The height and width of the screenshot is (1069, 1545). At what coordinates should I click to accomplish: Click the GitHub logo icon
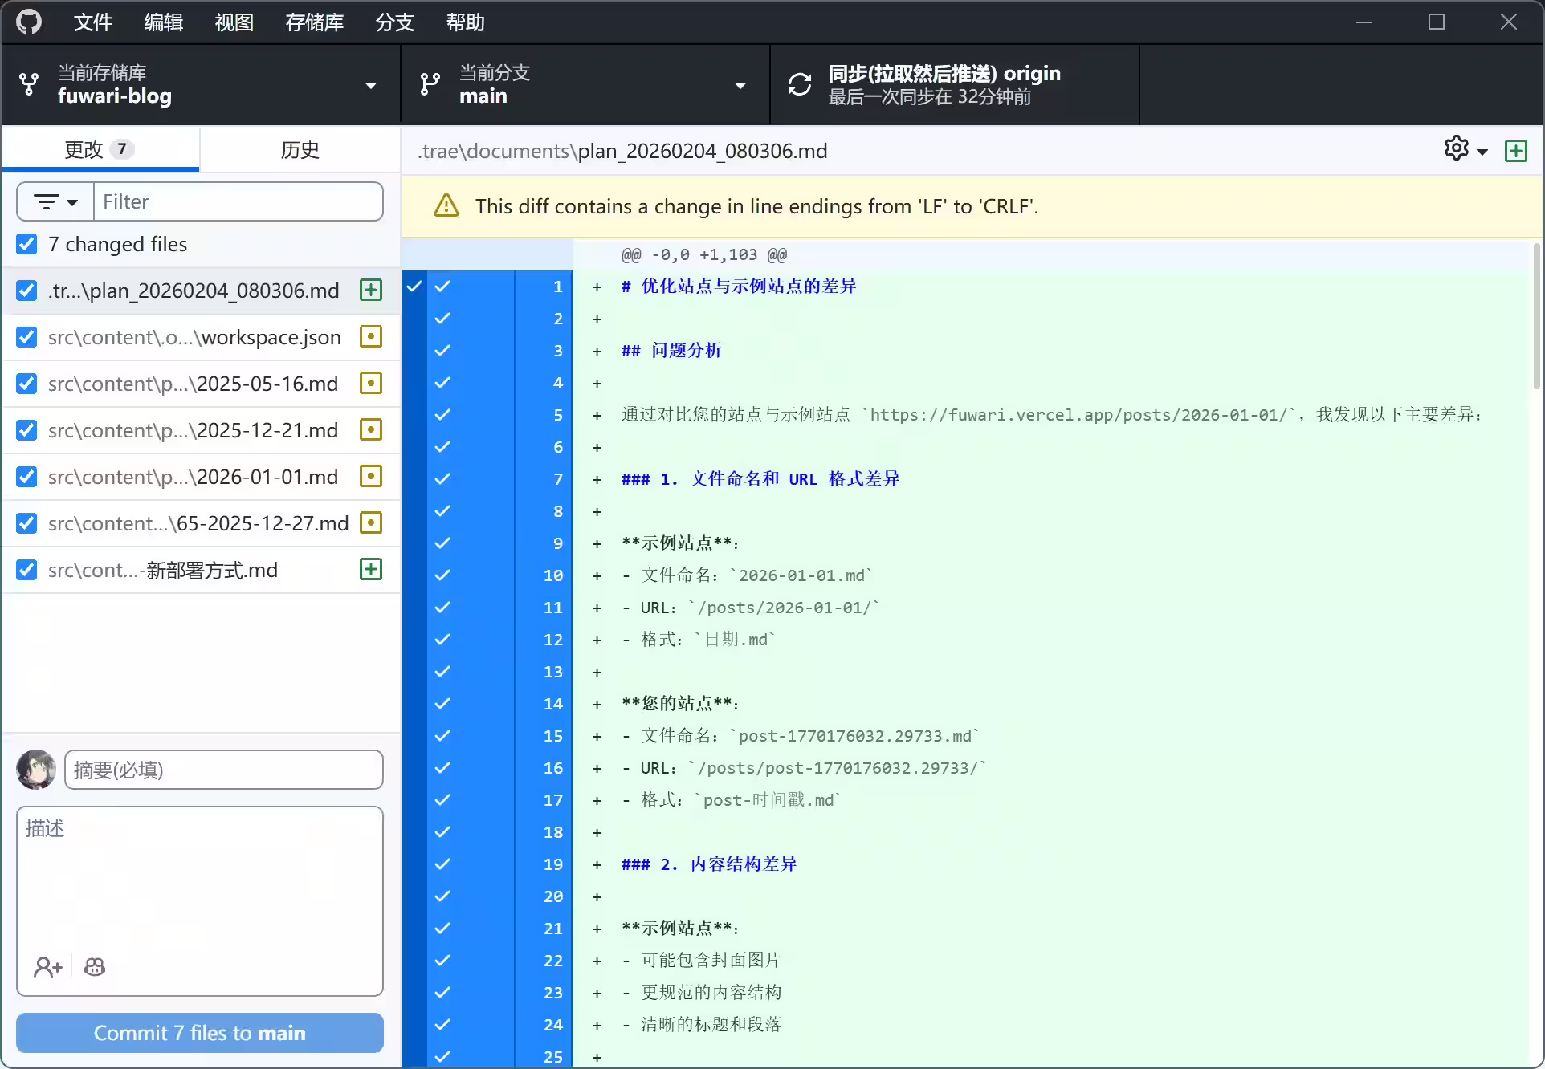pyautogui.click(x=29, y=22)
